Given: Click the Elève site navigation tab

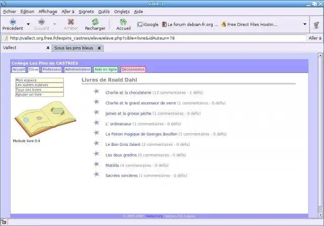Looking at the screenshot, I should click(x=33, y=69).
